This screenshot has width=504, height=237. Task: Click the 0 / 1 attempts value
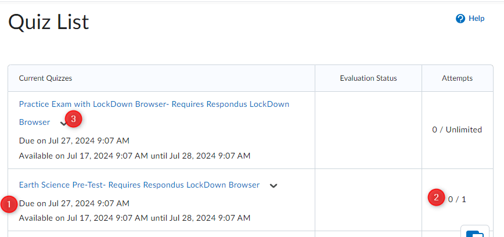pos(457,199)
